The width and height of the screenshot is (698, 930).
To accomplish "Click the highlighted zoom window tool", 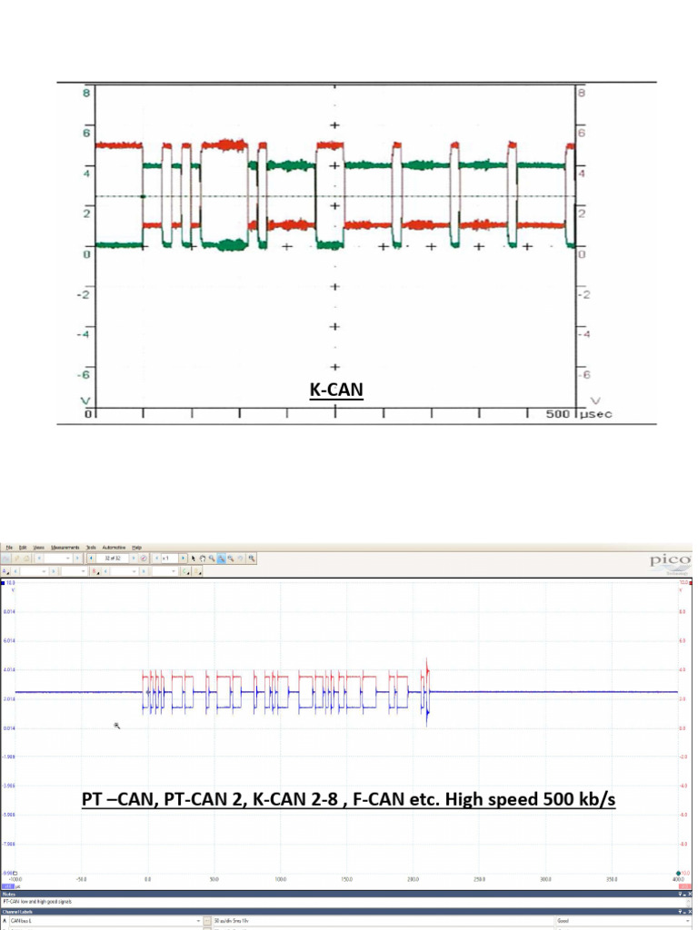I will coord(222,559).
